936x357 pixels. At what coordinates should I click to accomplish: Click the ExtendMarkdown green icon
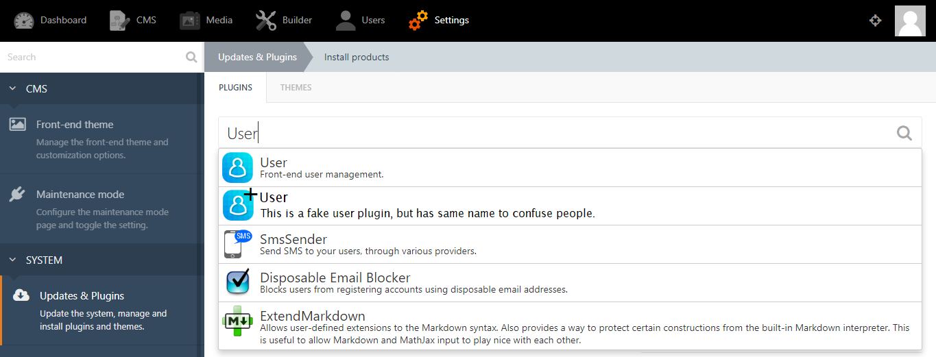238,321
